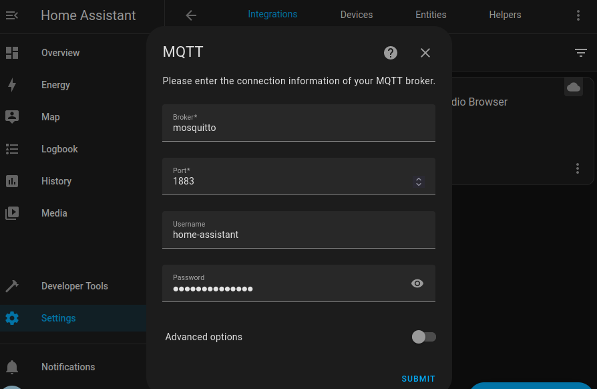Open Energy in the sidebar
This screenshot has width=597, height=389.
point(73,85)
